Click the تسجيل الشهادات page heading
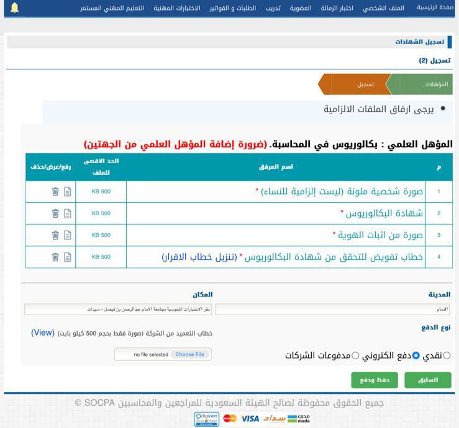Screen dimensions: 459x428 coord(420,42)
